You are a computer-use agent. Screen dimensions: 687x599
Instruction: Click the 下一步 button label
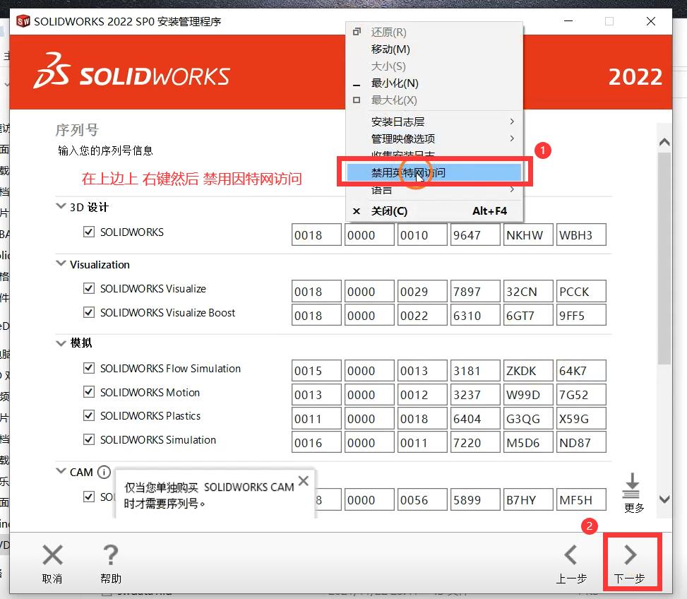coord(629,579)
